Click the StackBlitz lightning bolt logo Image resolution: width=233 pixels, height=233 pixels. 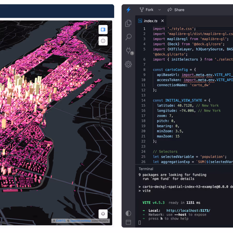point(128,10)
